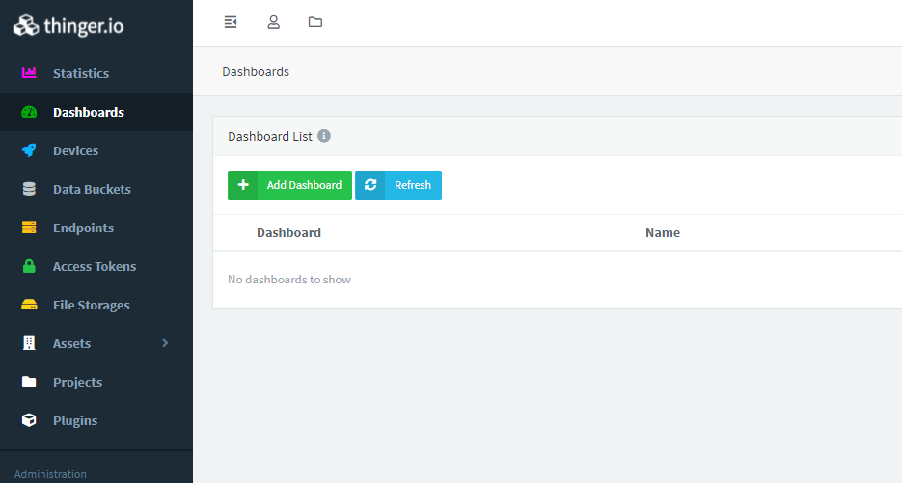This screenshot has width=902, height=483.
Task: Click the Plugins cube icon
Action: point(29,419)
